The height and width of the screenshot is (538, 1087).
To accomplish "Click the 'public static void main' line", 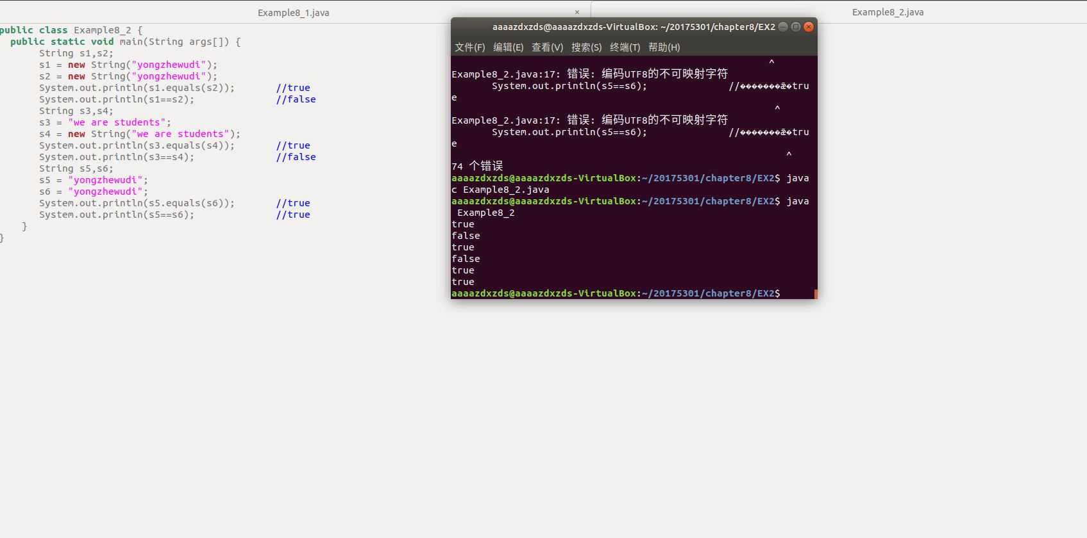I will (126, 42).
